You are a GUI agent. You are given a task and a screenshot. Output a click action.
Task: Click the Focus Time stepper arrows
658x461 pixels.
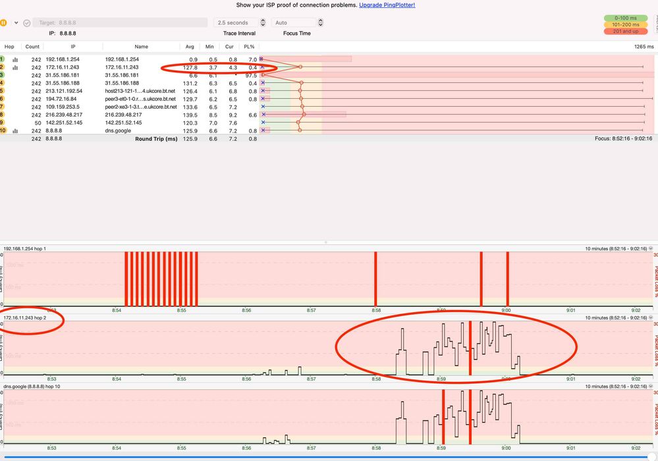(x=321, y=22)
